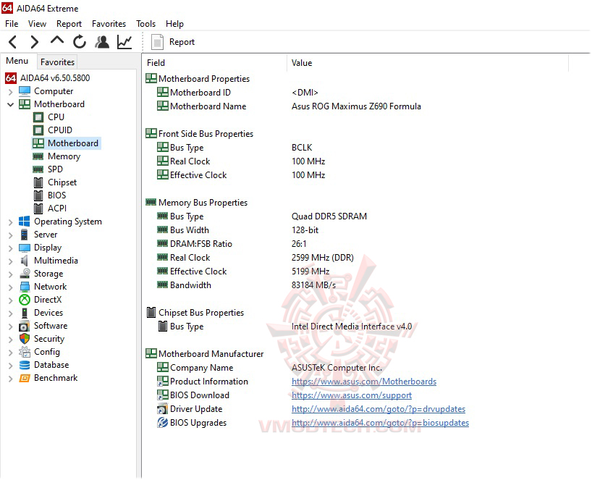Select SPD module icon in tree
This screenshot has height=480, width=592.
tap(38, 169)
